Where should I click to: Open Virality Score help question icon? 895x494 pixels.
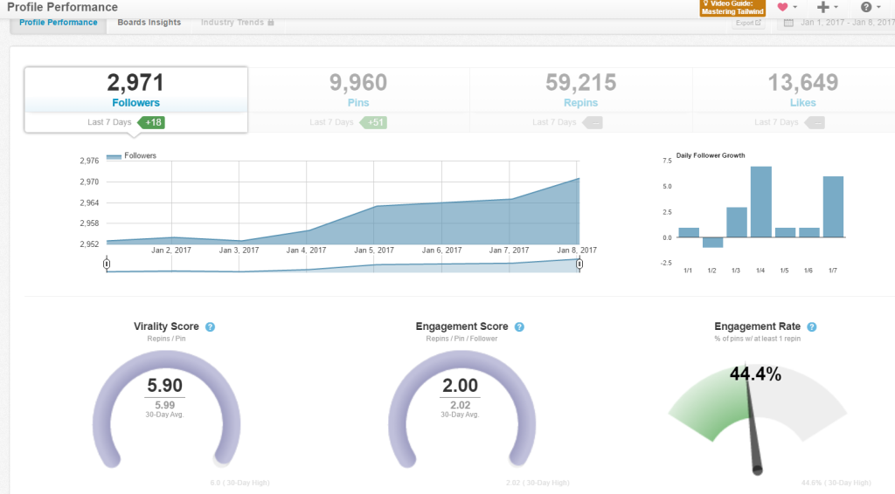click(210, 327)
